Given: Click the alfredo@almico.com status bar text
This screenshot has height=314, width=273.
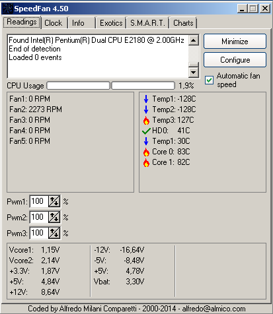Looking at the screenshot, I should [214, 309].
